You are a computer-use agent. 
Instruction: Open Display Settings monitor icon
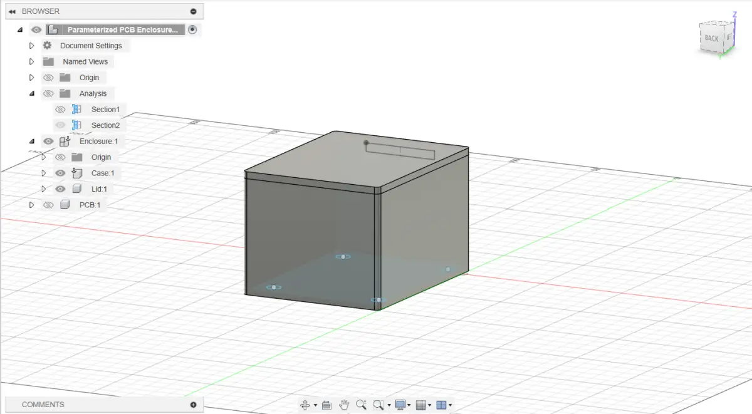click(400, 405)
